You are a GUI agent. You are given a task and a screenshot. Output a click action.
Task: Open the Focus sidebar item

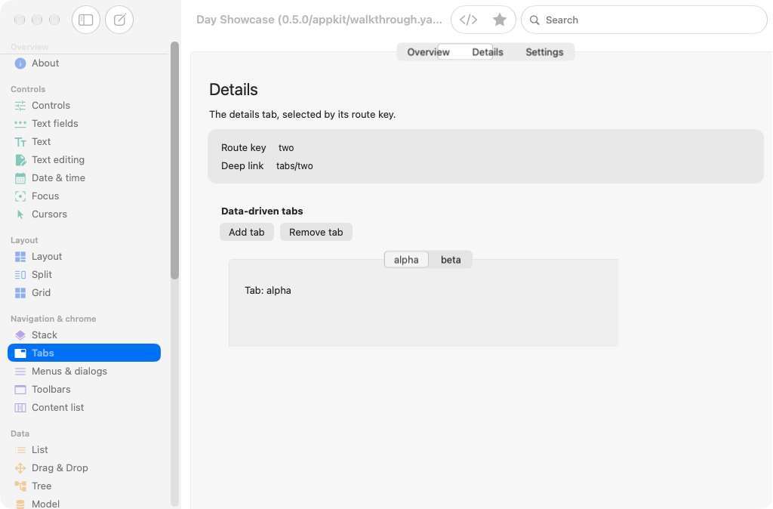[x=85, y=196]
